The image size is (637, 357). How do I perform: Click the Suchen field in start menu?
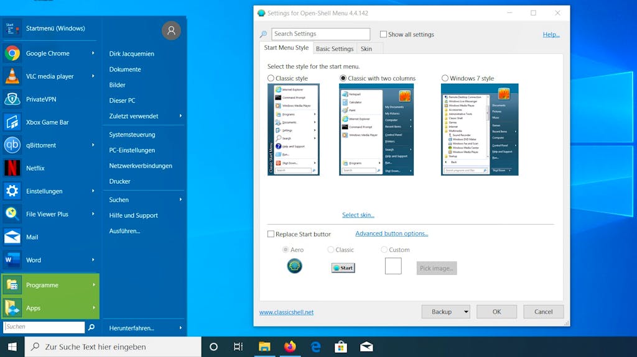(44, 327)
